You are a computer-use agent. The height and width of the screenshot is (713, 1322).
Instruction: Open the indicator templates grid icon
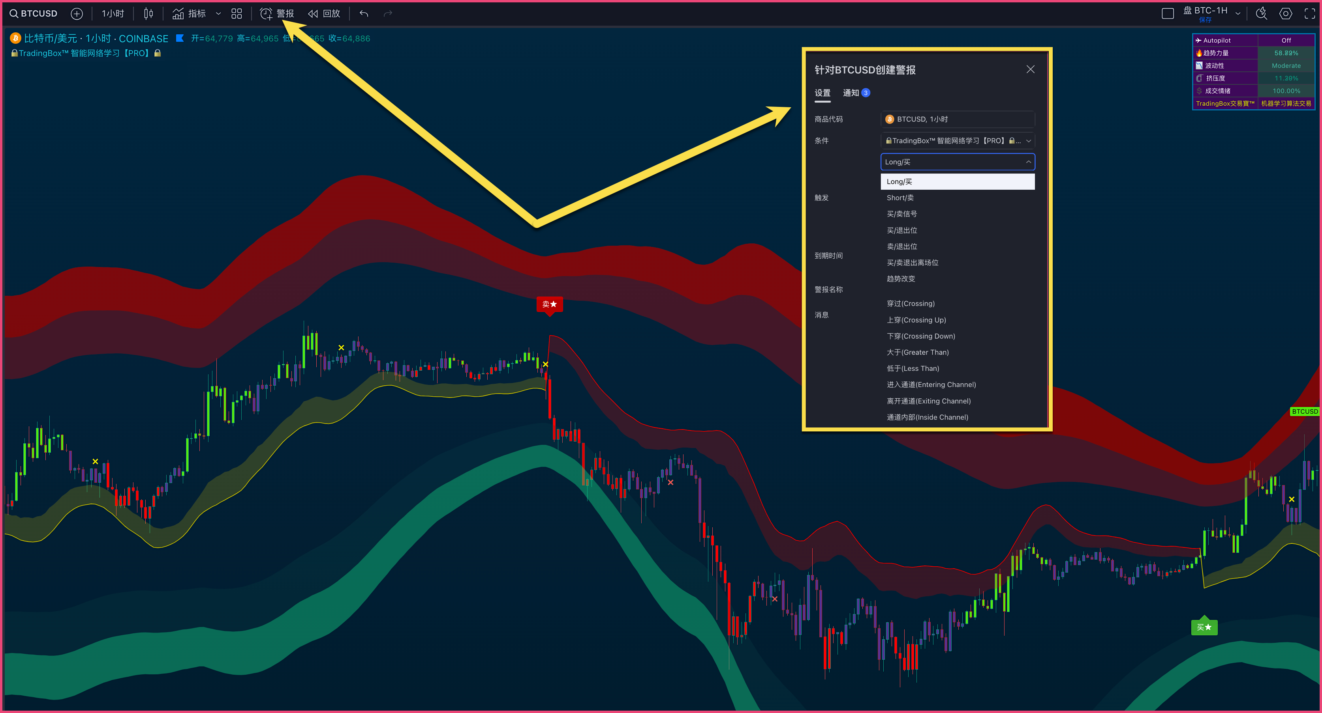click(x=237, y=14)
